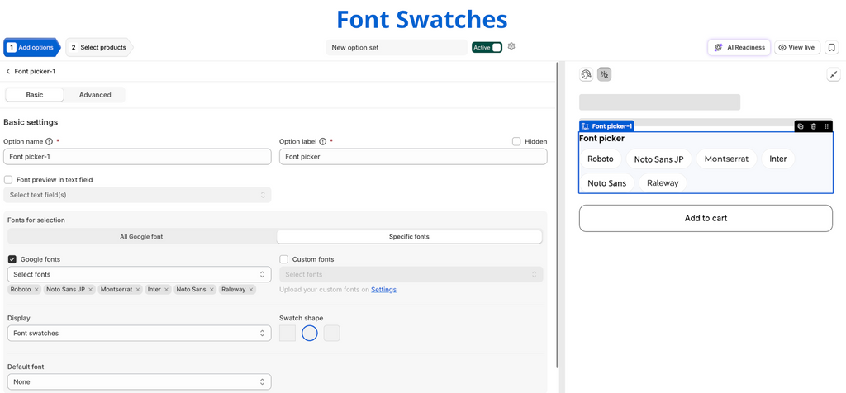This screenshot has width=846, height=393.
Task: Open the Custom fonts Select fonts dropdown
Action: 411,274
